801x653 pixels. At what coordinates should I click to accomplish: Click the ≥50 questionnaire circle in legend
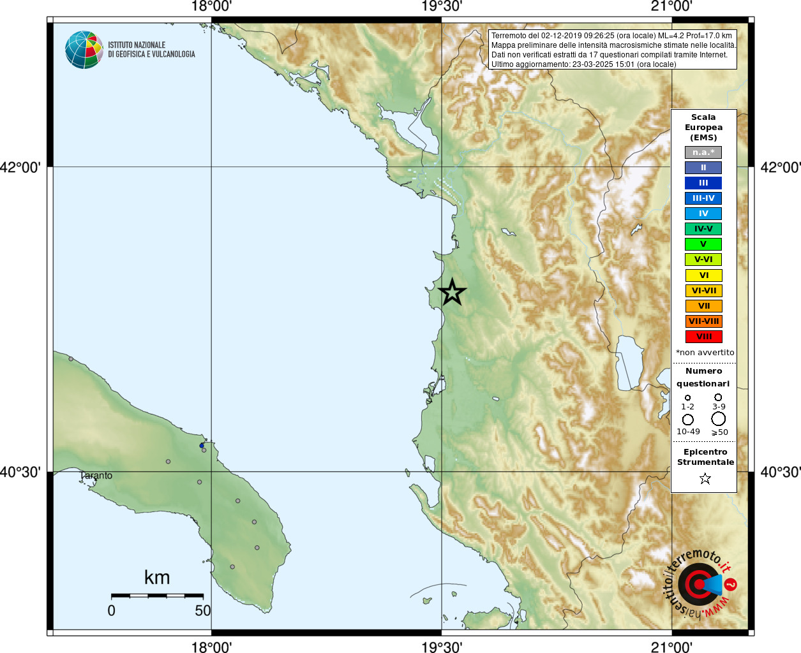pos(719,419)
